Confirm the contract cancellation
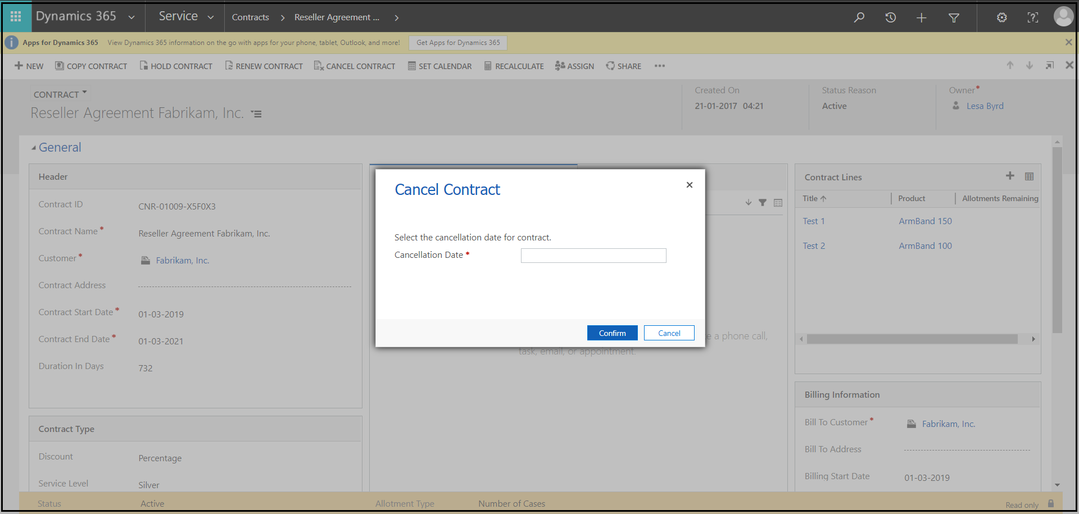Screen dimensions: 1079x514 [612, 333]
